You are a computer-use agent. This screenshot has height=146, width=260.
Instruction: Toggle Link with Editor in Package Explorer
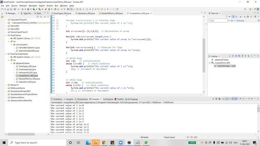[x=41, y=17]
